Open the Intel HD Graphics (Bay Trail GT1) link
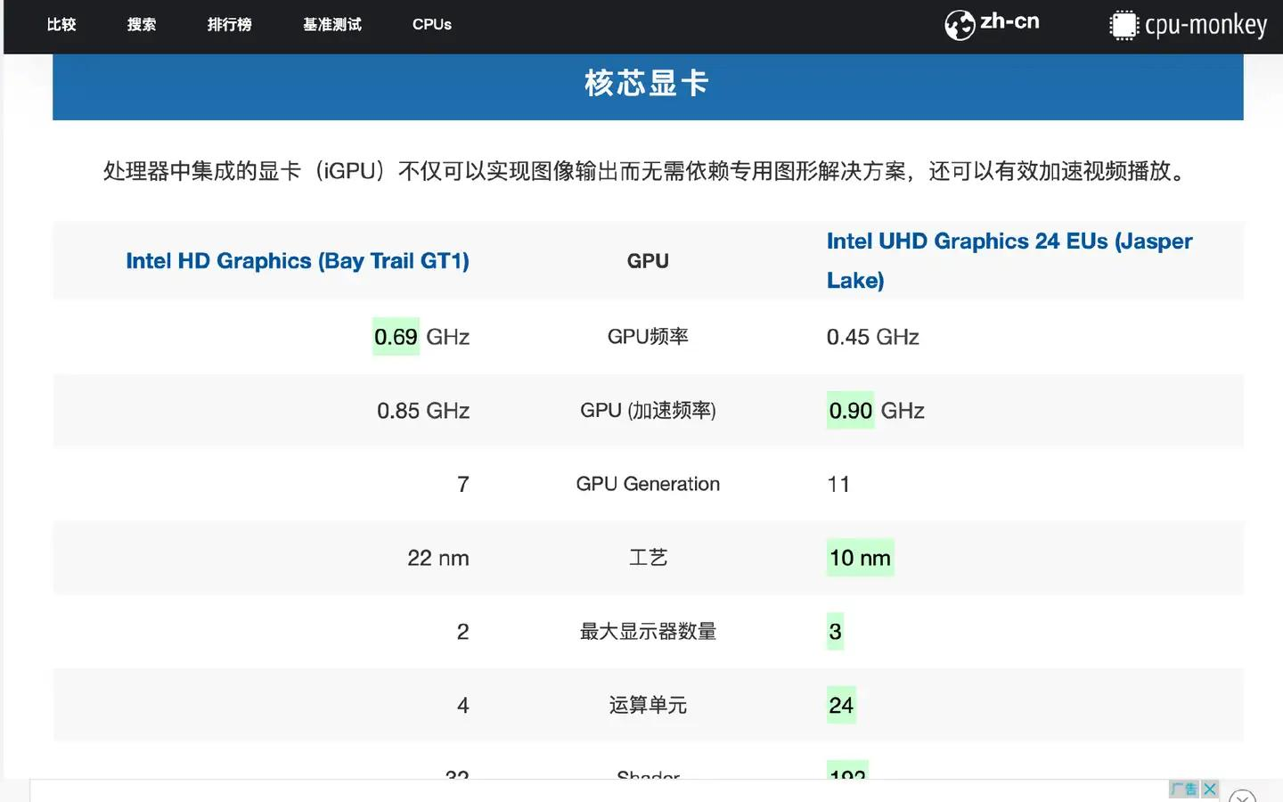Viewport: 1283px width, 802px height. pos(297,261)
